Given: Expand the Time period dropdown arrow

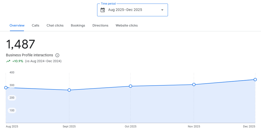Looking at the screenshot, I should pyautogui.click(x=162, y=10).
